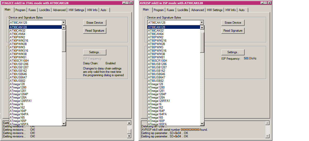Click Erase Device in JTAGICE mkII window
This screenshot has height=141, width=309.
pos(95,23)
